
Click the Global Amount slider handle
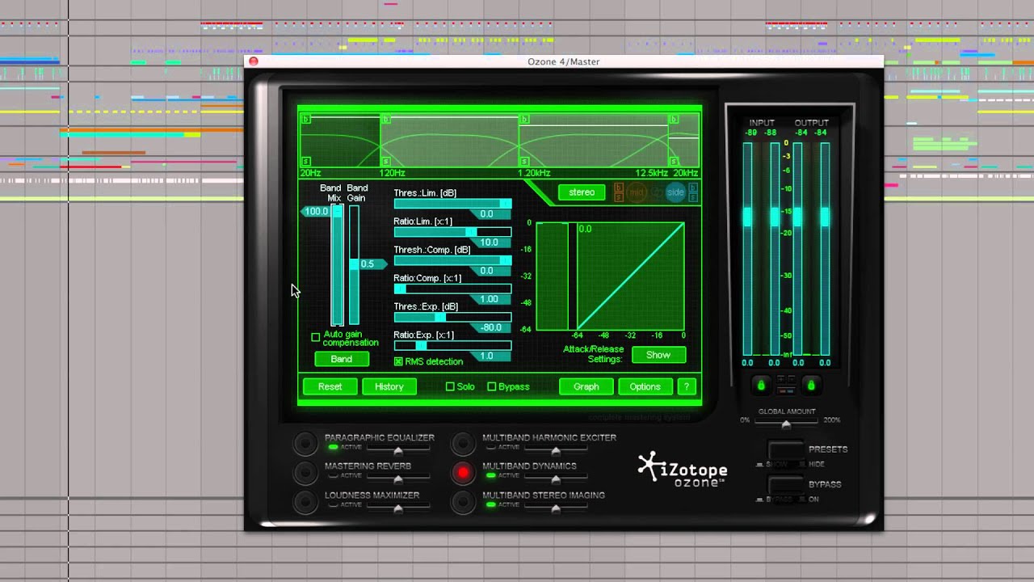[785, 424]
